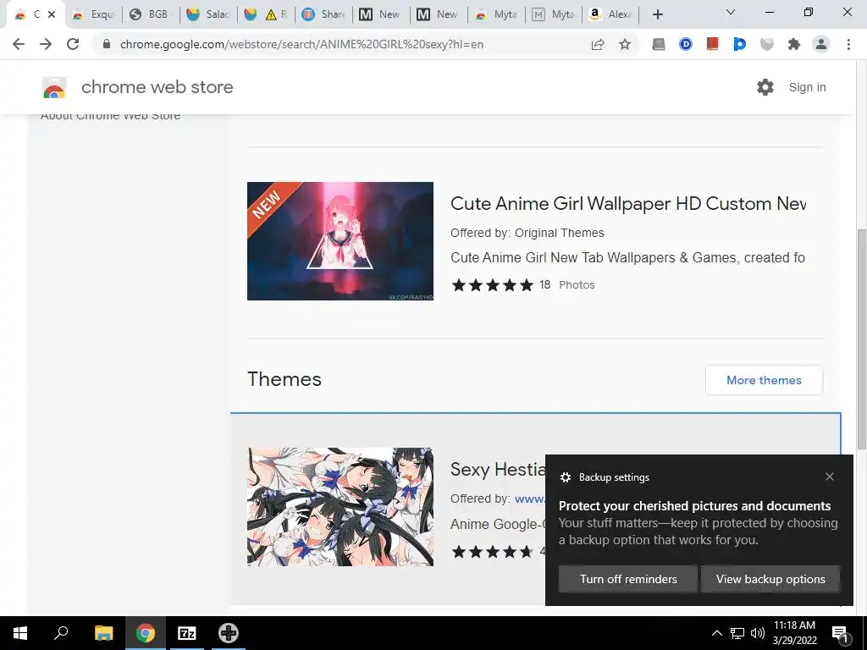Screen dimensions: 867x650
Task: Open the Chrome profile avatar icon
Action: click(821, 44)
